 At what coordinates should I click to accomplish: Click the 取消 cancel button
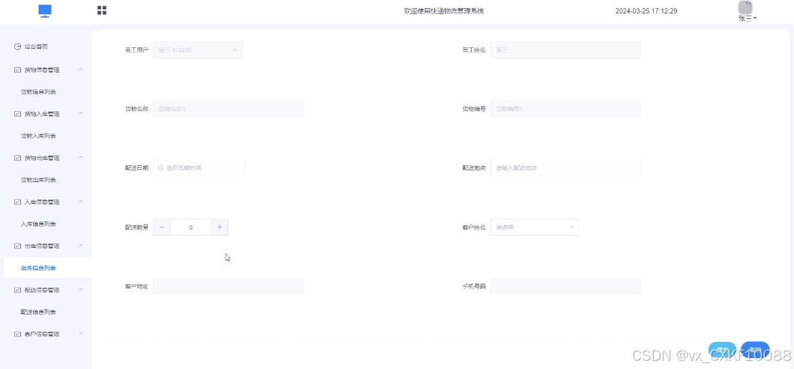(x=755, y=350)
